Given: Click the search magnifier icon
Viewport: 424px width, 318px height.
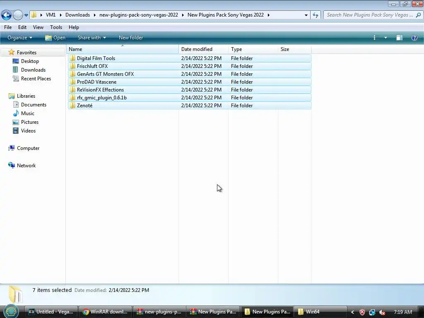Looking at the screenshot, I should coord(418,15).
